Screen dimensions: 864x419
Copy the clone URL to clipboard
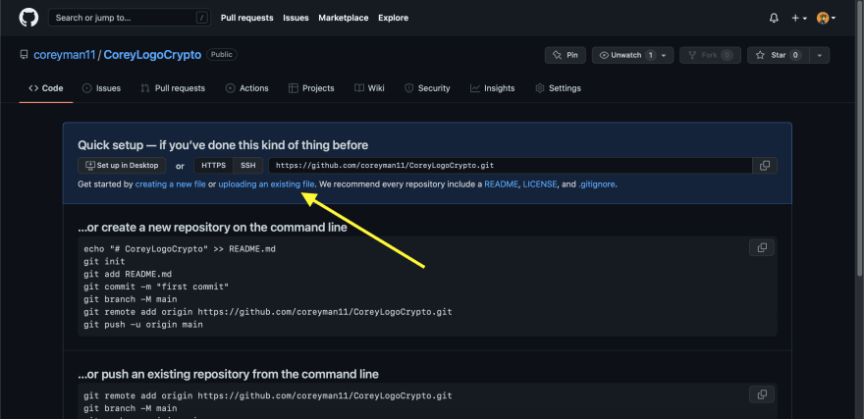point(765,165)
